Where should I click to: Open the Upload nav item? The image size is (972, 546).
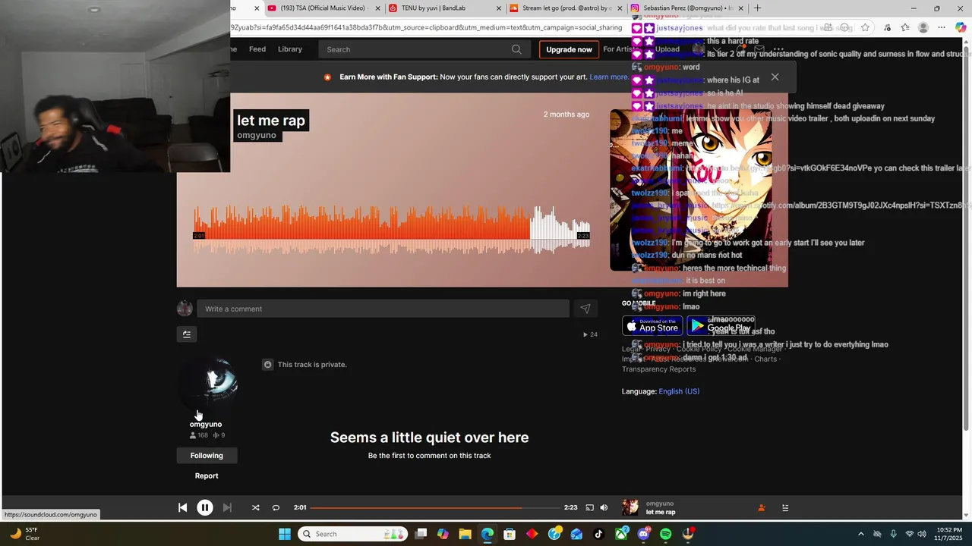pos(667,49)
